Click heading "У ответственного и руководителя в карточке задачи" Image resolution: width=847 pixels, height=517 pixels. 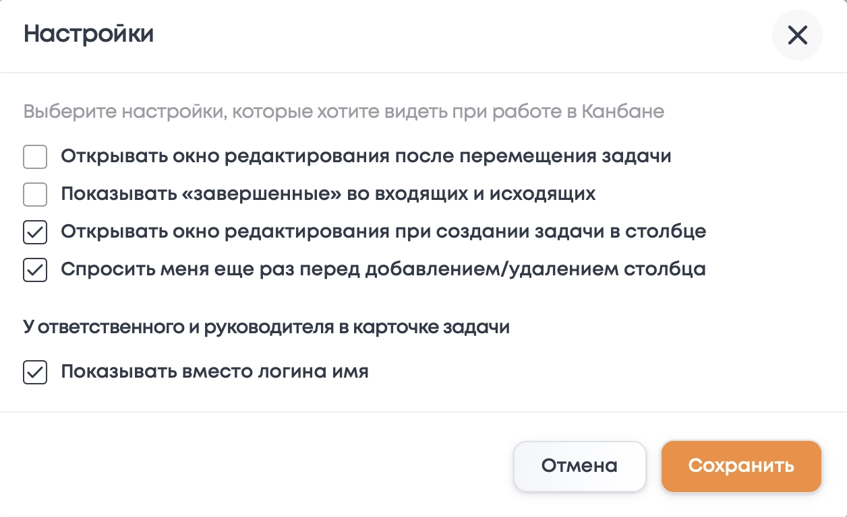[266, 328]
